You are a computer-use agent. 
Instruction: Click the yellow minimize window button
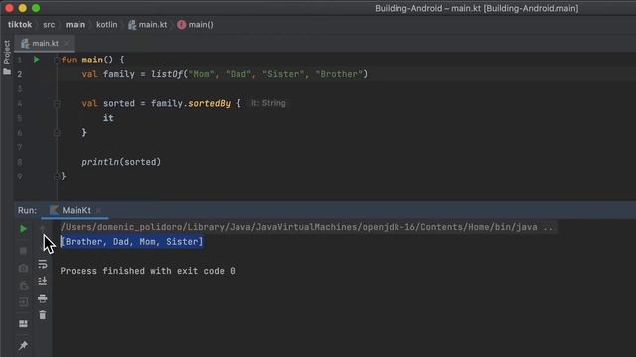(x=22, y=8)
